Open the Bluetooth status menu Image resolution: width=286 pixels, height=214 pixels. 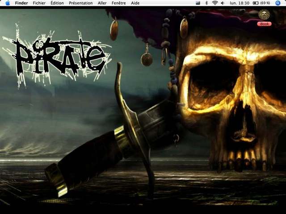[x=206, y=3]
